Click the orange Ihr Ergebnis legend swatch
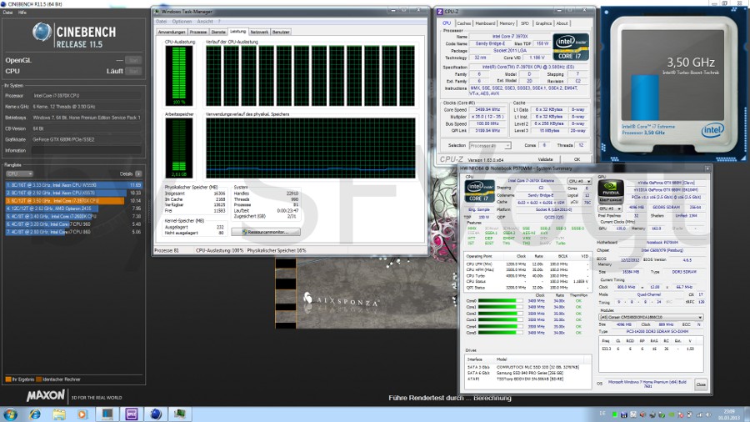 coord(8,379)
